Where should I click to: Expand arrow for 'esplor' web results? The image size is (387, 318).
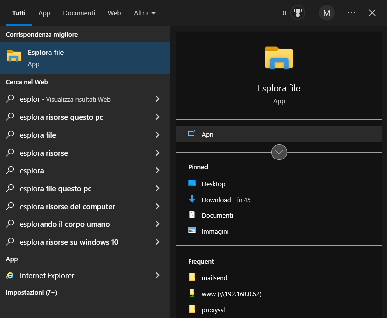tap(158, 99)
